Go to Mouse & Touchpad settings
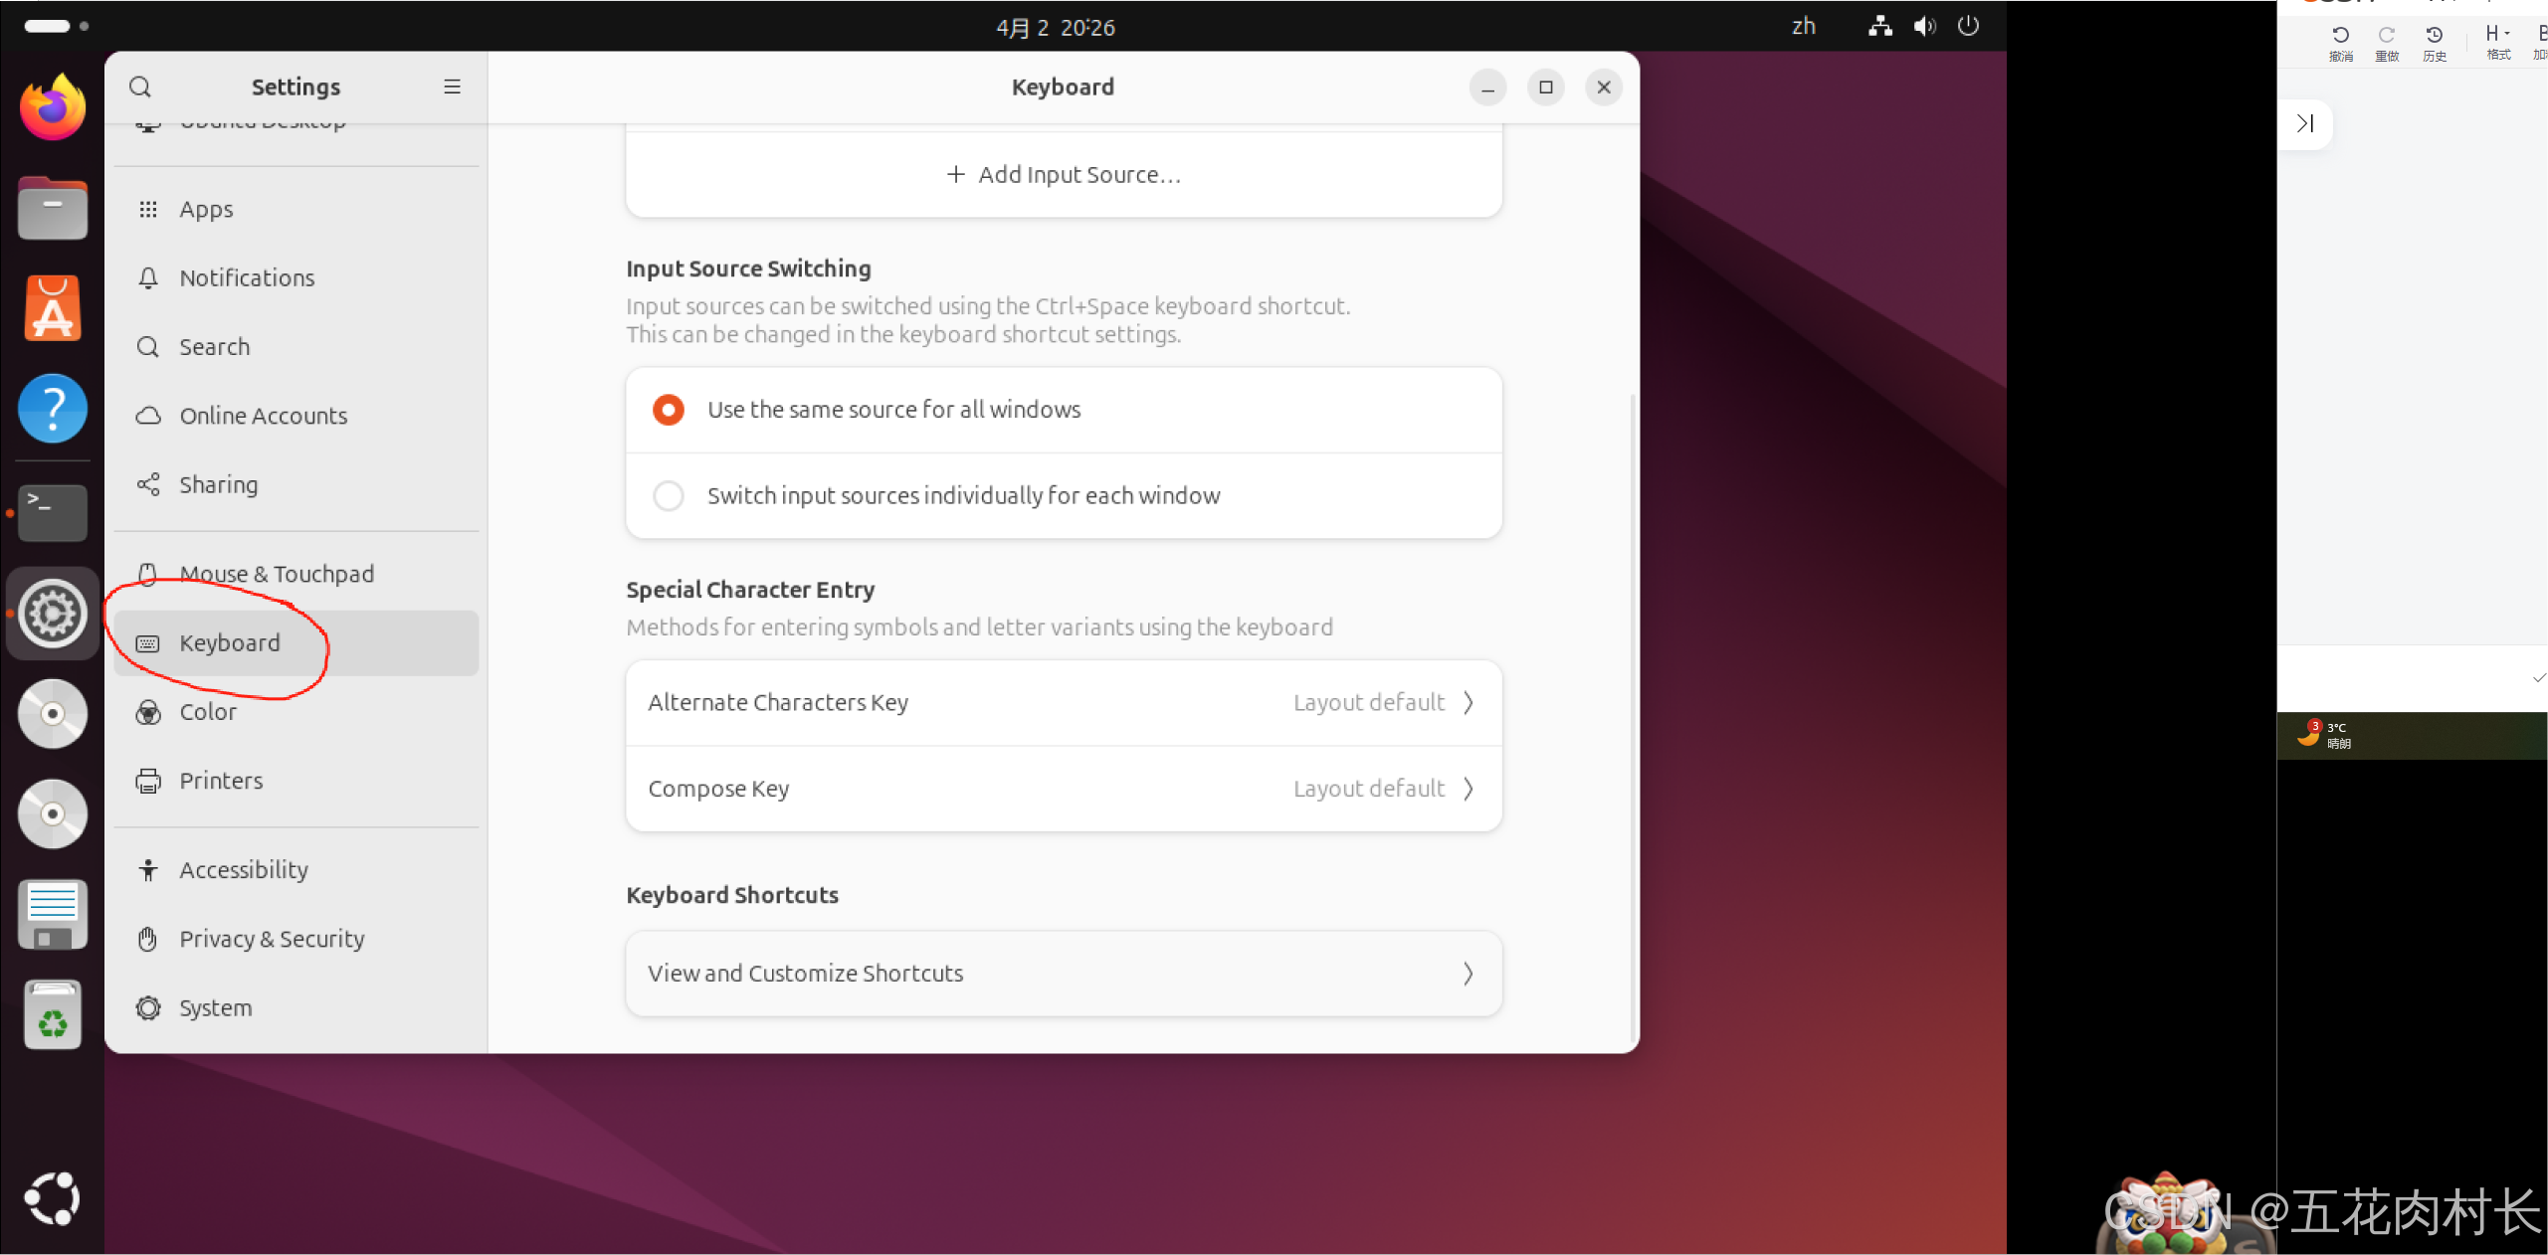2548x1255 pixels. click(x=277, y=574)
